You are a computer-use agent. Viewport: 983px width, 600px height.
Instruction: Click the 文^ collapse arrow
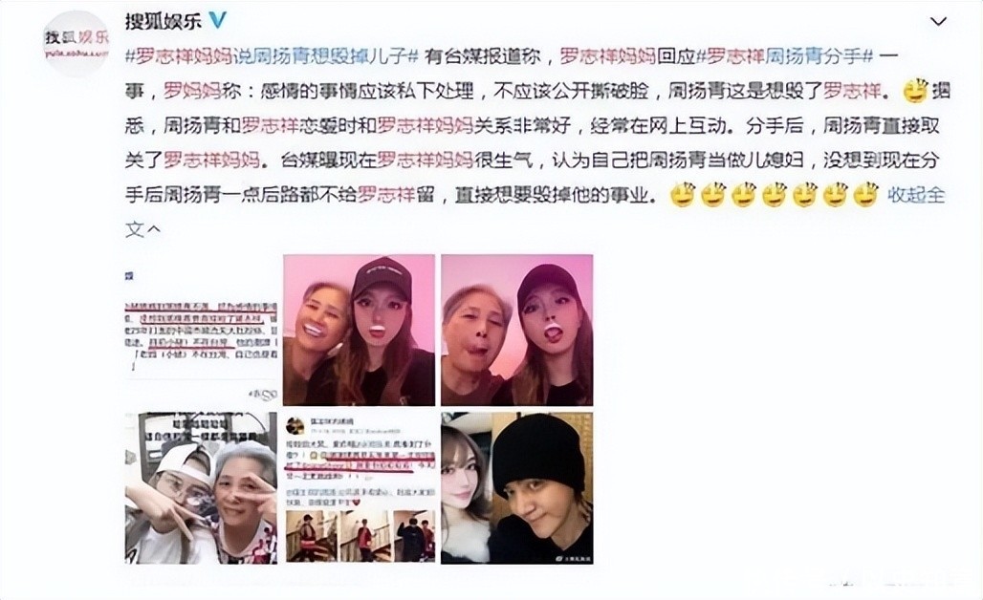pyautogui.click(x=142, y=229)
